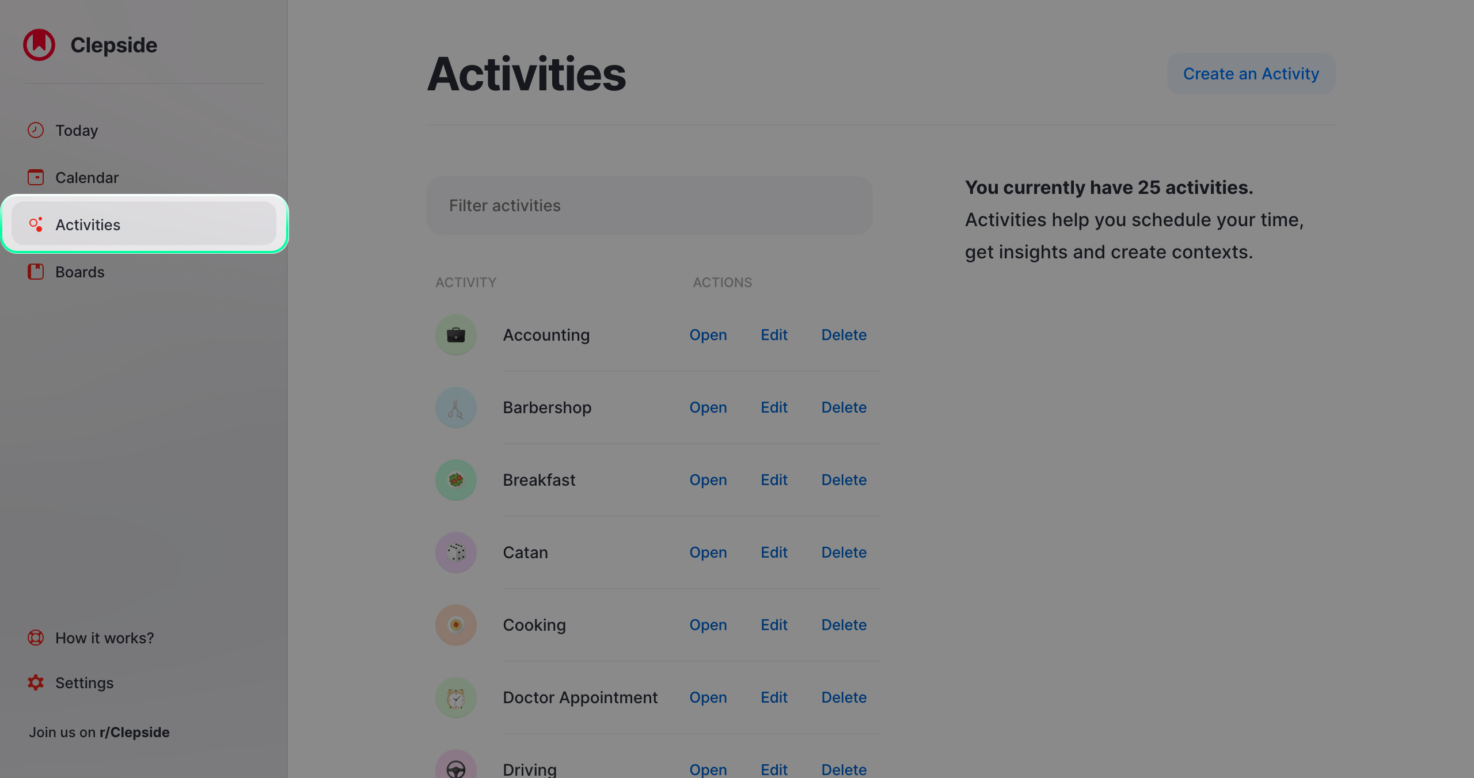Click the How it works help icon
The height and width of the screenshot is (778, 1474).
[35, 638]
